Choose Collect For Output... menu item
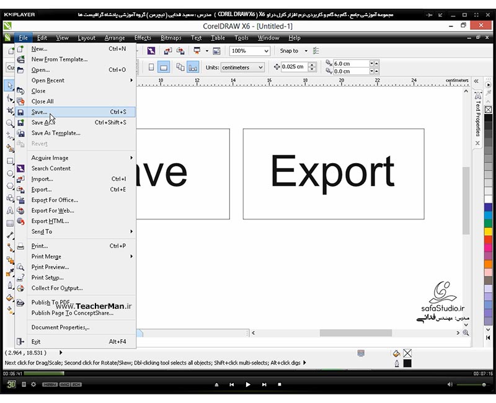This screenshot has width=496, height=403. [x=75, y=288]
